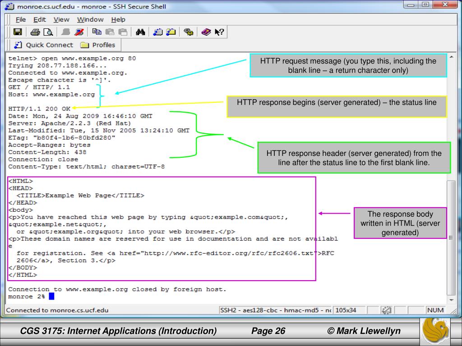Open the Window menu

[90, 20]
